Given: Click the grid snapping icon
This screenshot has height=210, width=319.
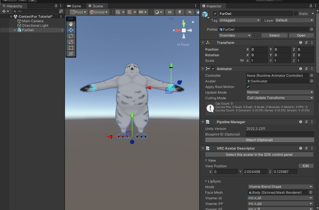Looking at the screenshot, I should tap(130, 12).
